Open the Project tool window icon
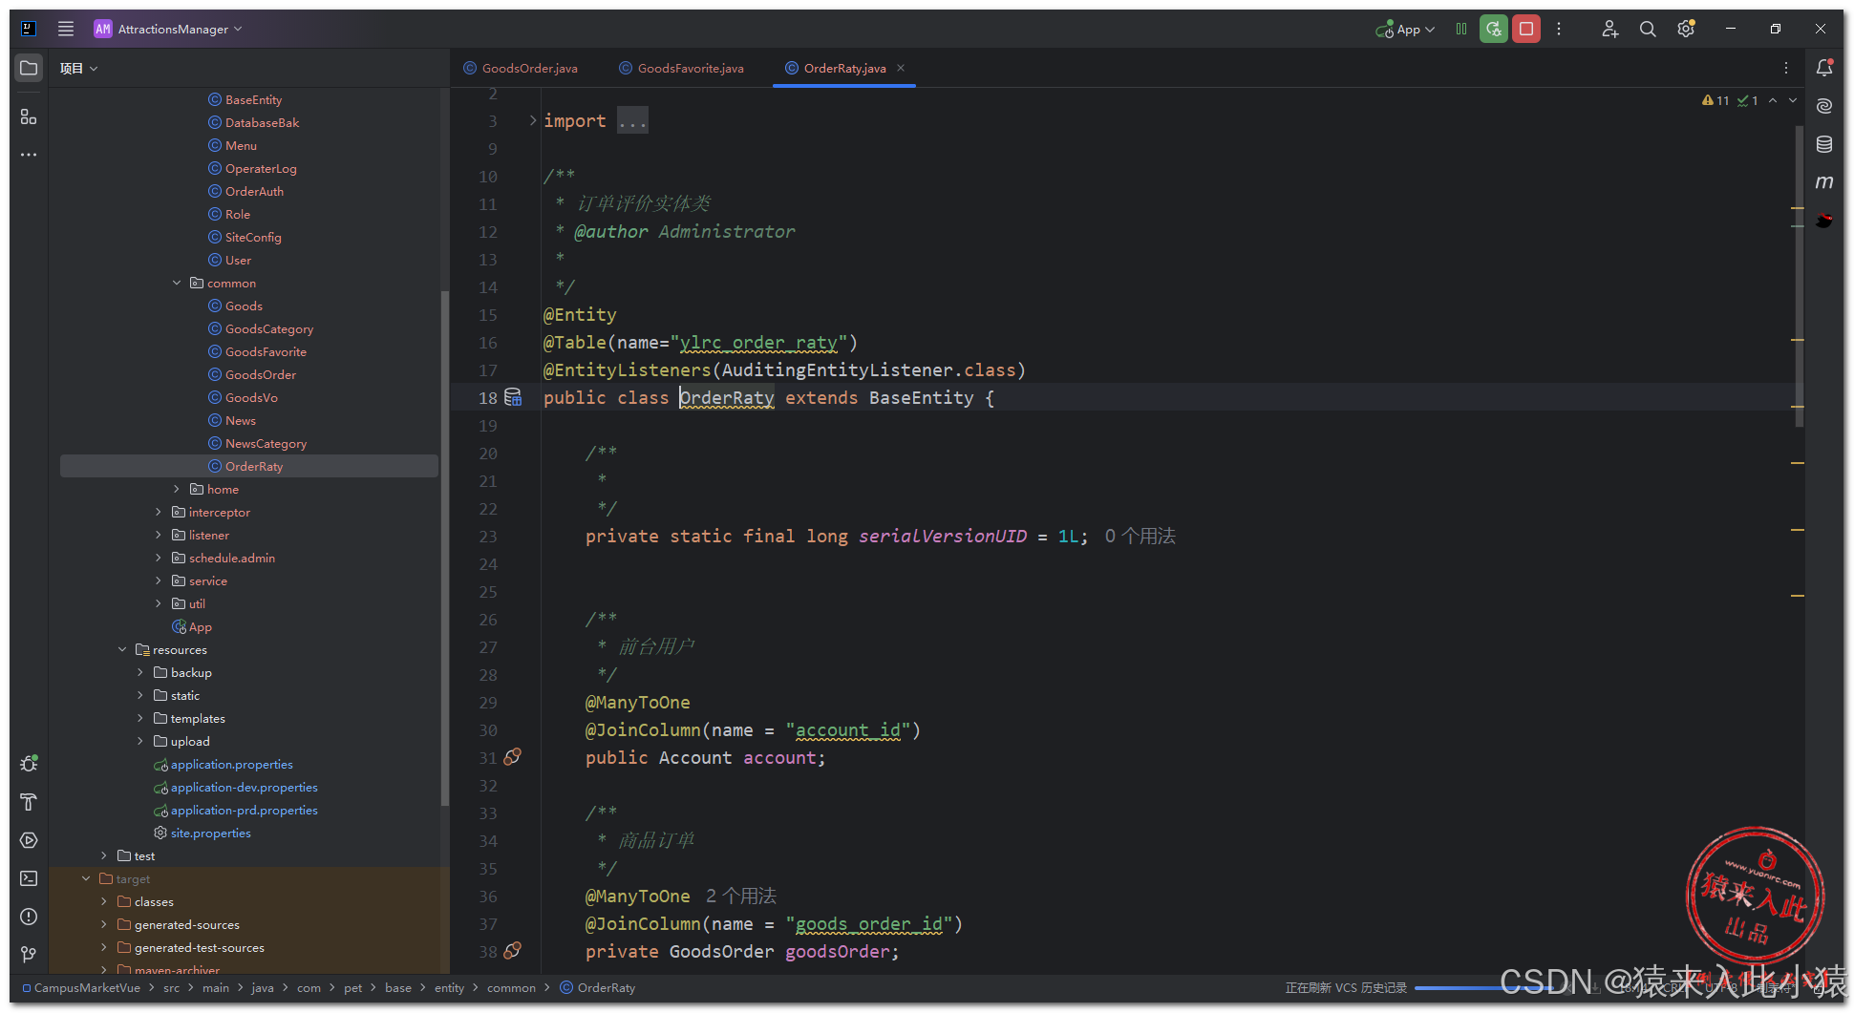The image size is (1854, 1013). pos(29,68)
